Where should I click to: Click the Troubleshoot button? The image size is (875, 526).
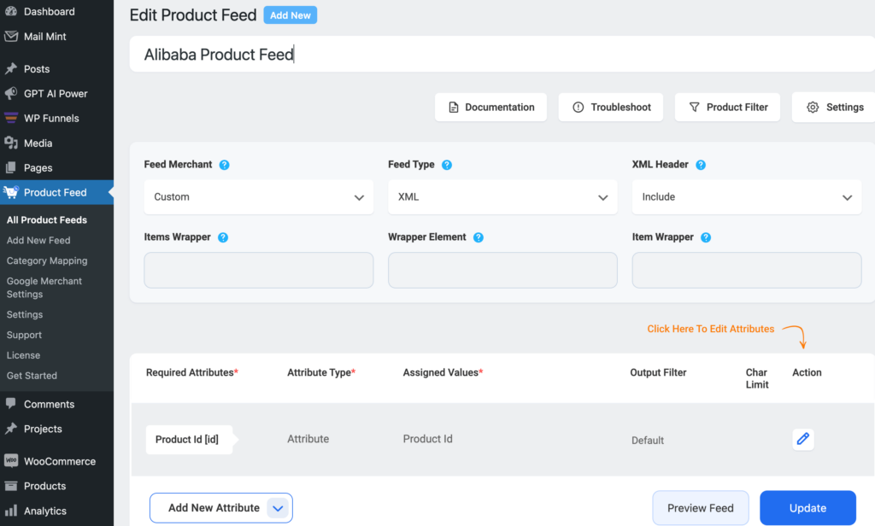pos(611,107)
